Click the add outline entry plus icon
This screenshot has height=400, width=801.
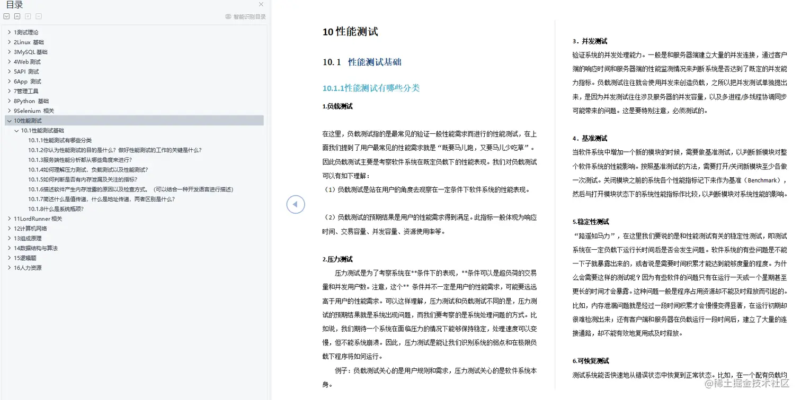pos(28,16)
